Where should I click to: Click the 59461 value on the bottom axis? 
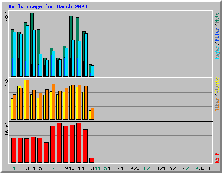[7, 128]
